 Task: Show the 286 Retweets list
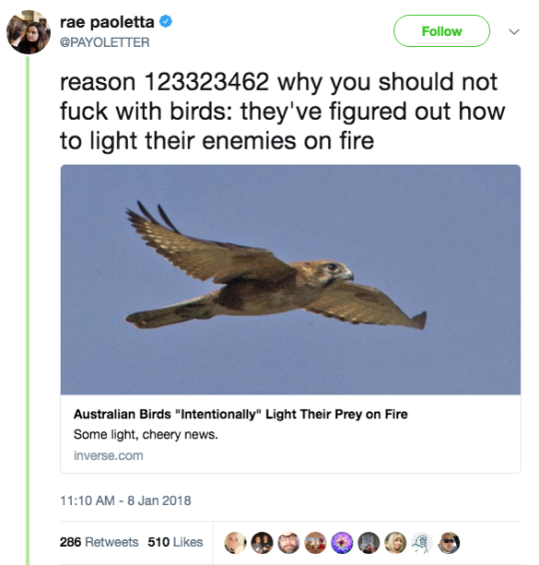(99, 542)
